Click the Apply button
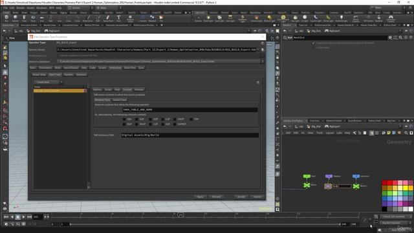414x233 pixels. (x=201, y=197)
